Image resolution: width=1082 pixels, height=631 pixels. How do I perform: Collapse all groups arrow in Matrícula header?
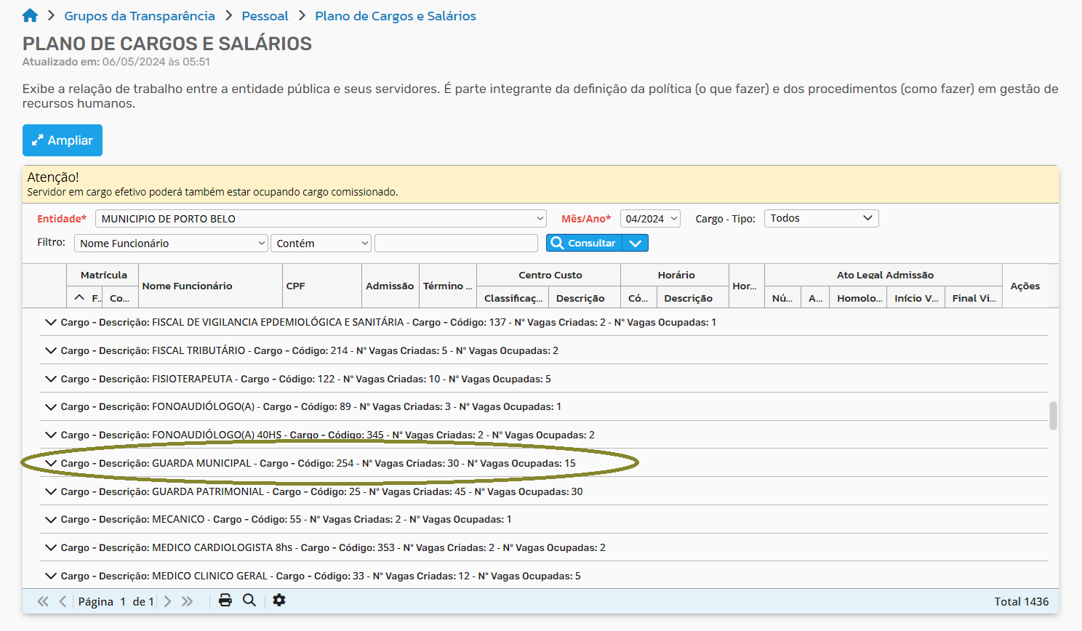(79, 298)
